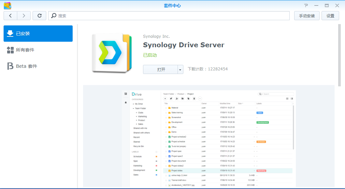Image resolution: width=345 pixels, height=189 pixels.
Task: Click the vertical scrollbar of package details
Action: [x=339, y=55]
